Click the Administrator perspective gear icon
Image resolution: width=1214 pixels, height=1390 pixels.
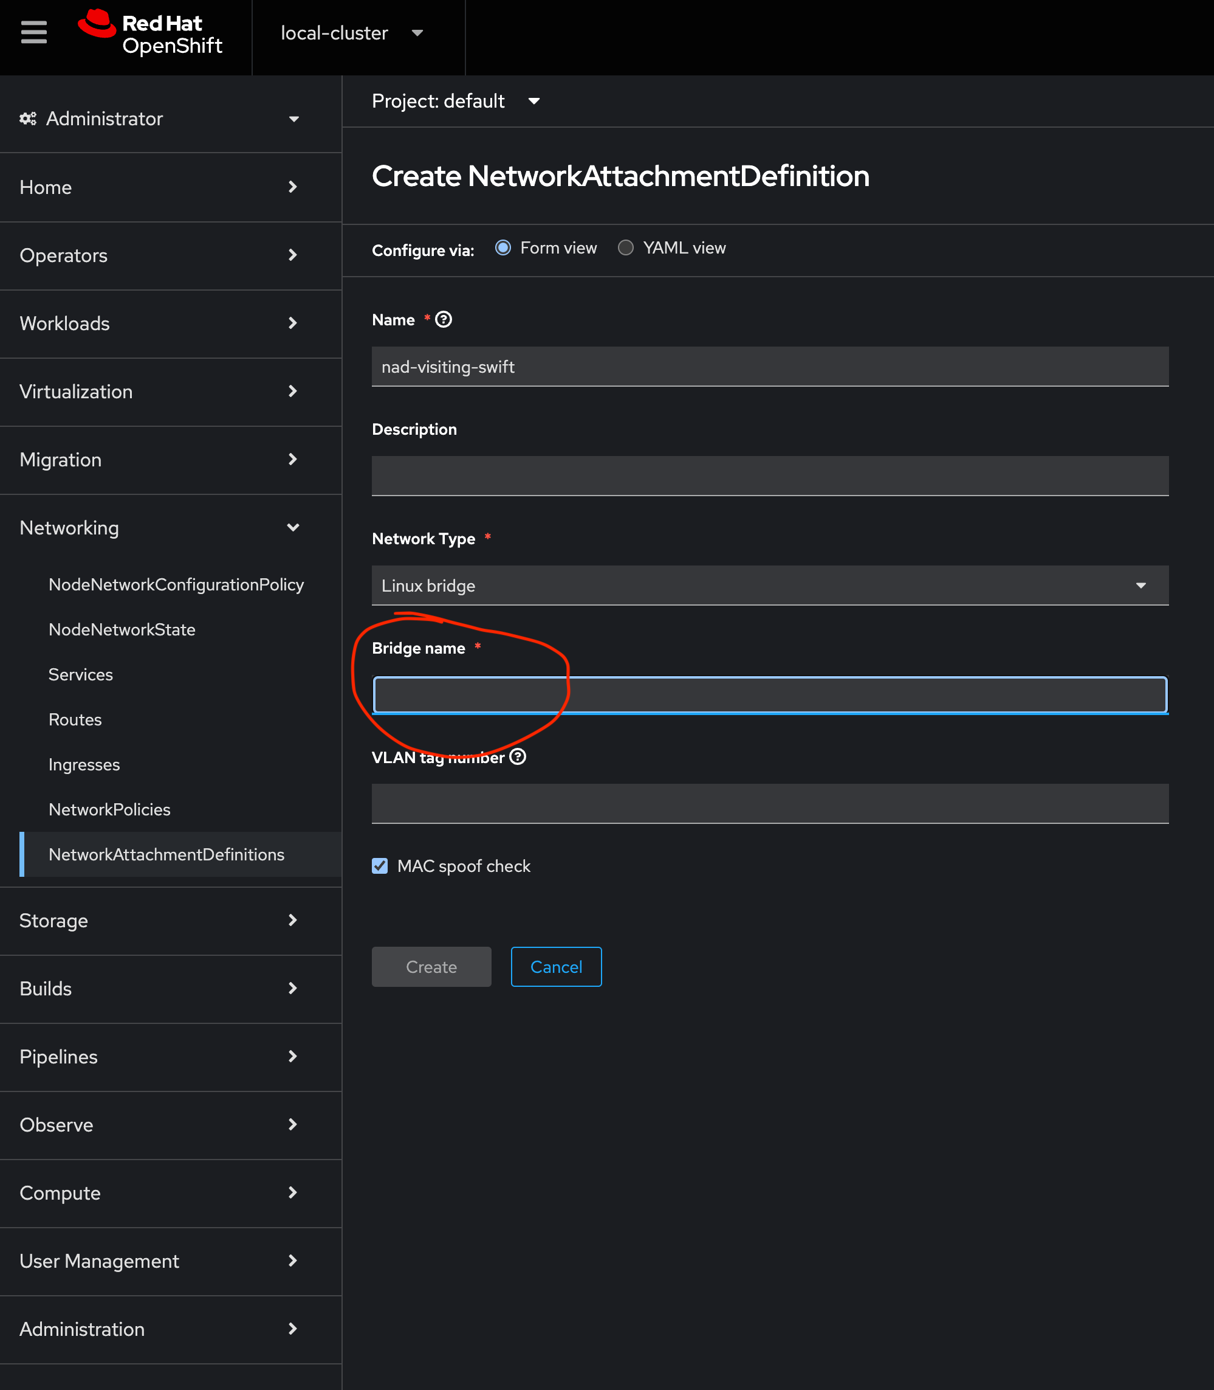pos(28,119)
